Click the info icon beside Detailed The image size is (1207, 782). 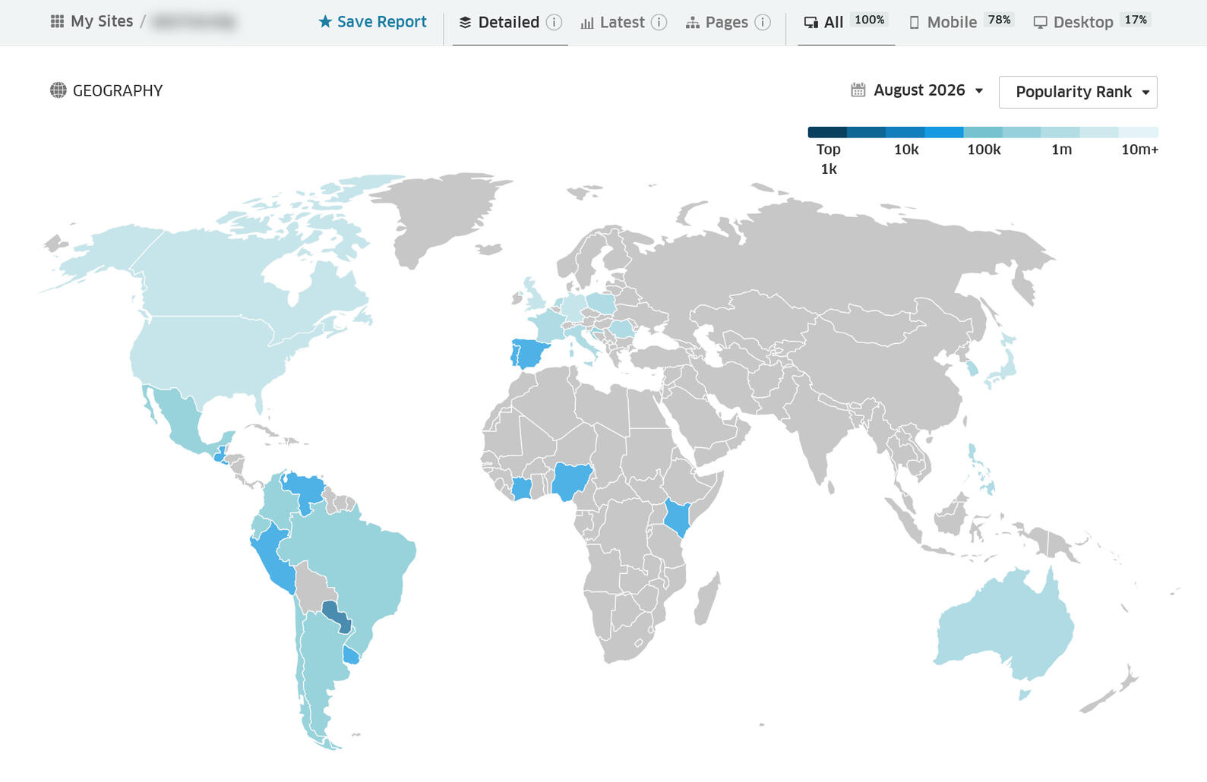555,22
